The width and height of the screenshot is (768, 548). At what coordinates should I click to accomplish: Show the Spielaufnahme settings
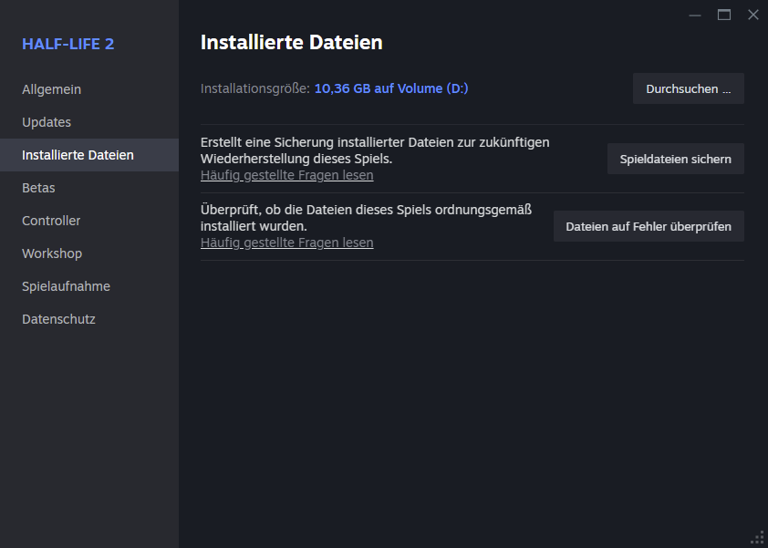click(66, 286)
